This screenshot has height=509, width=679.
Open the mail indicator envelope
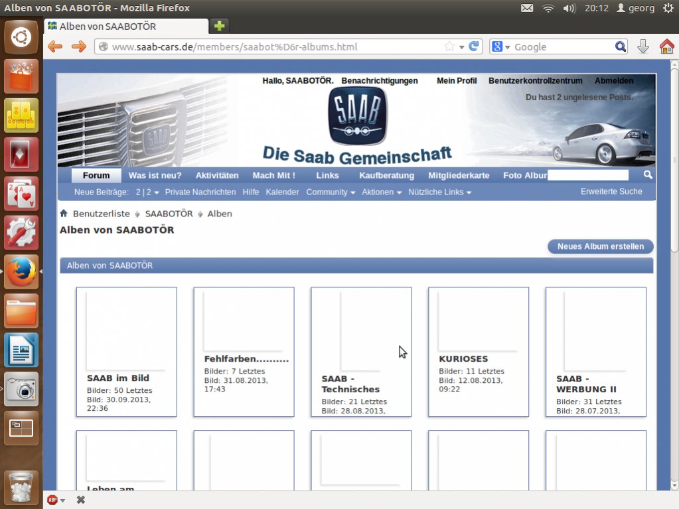coord(527,8)
